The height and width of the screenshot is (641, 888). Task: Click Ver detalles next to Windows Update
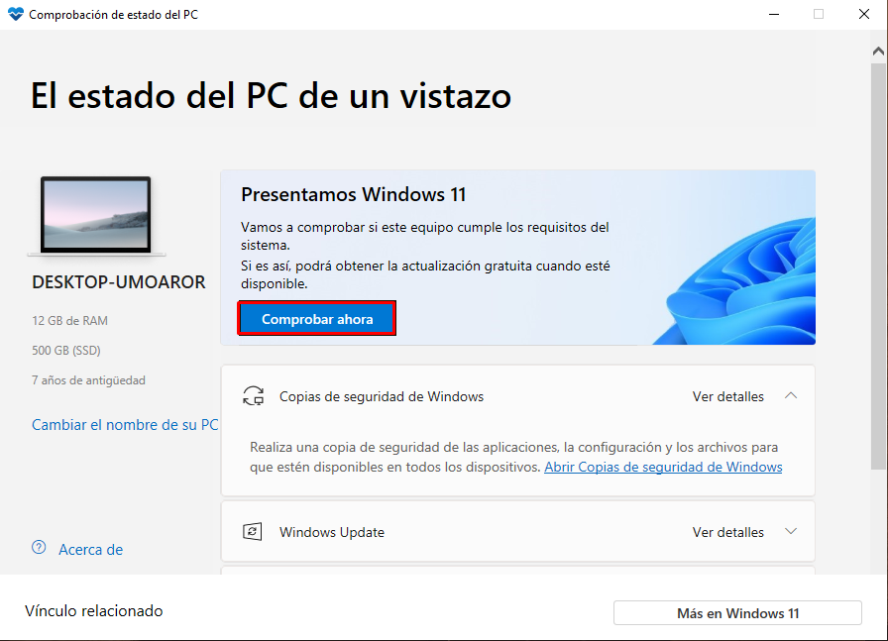727,532
